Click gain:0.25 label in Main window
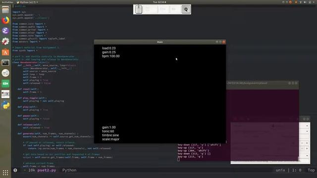 click(x=109, y=52)
